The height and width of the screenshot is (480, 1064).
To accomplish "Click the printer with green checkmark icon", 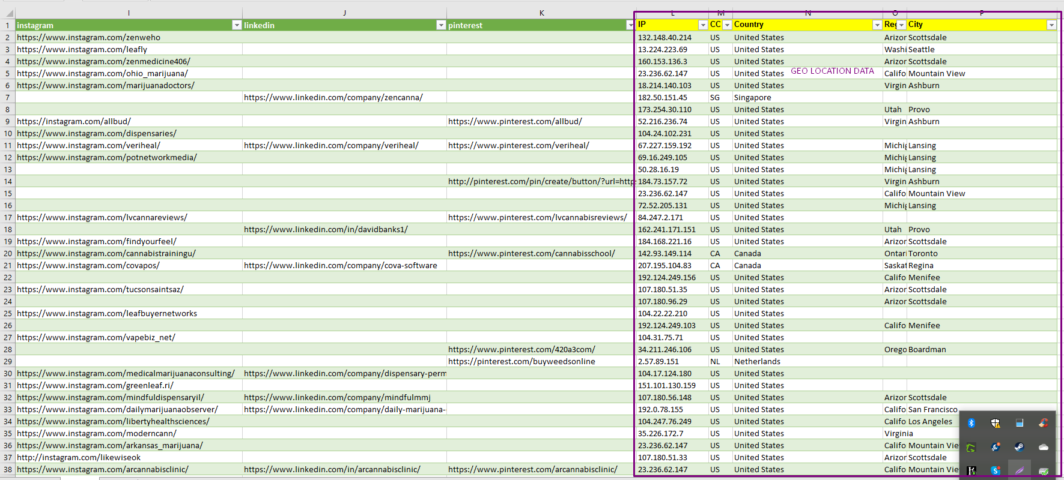I will tap(1044, 470).
